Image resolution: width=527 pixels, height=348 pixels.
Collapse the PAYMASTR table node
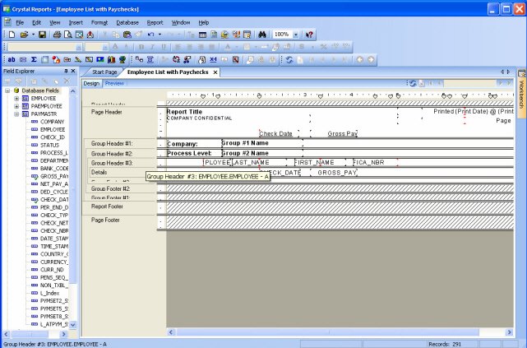coord(16,114)
